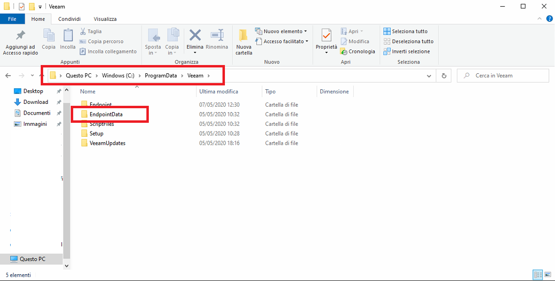Create a folder with Nuova cartella
Screen dimensions: 555x281
point(244,42)
